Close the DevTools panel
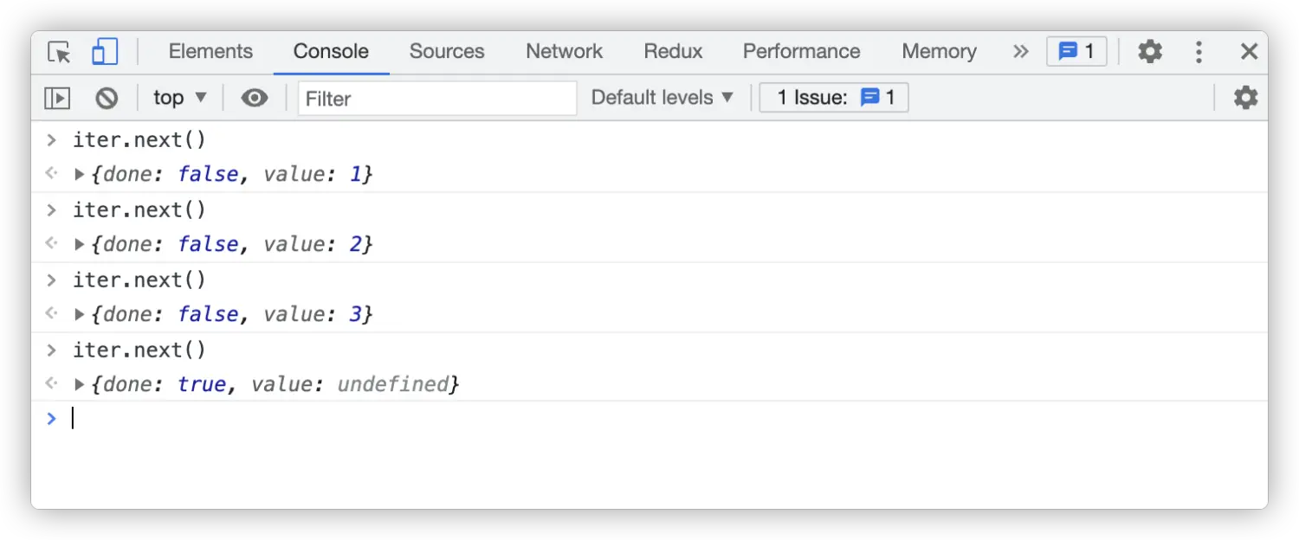The width and height of the screenshot is (1299, 540). [x=1249, y=52]
